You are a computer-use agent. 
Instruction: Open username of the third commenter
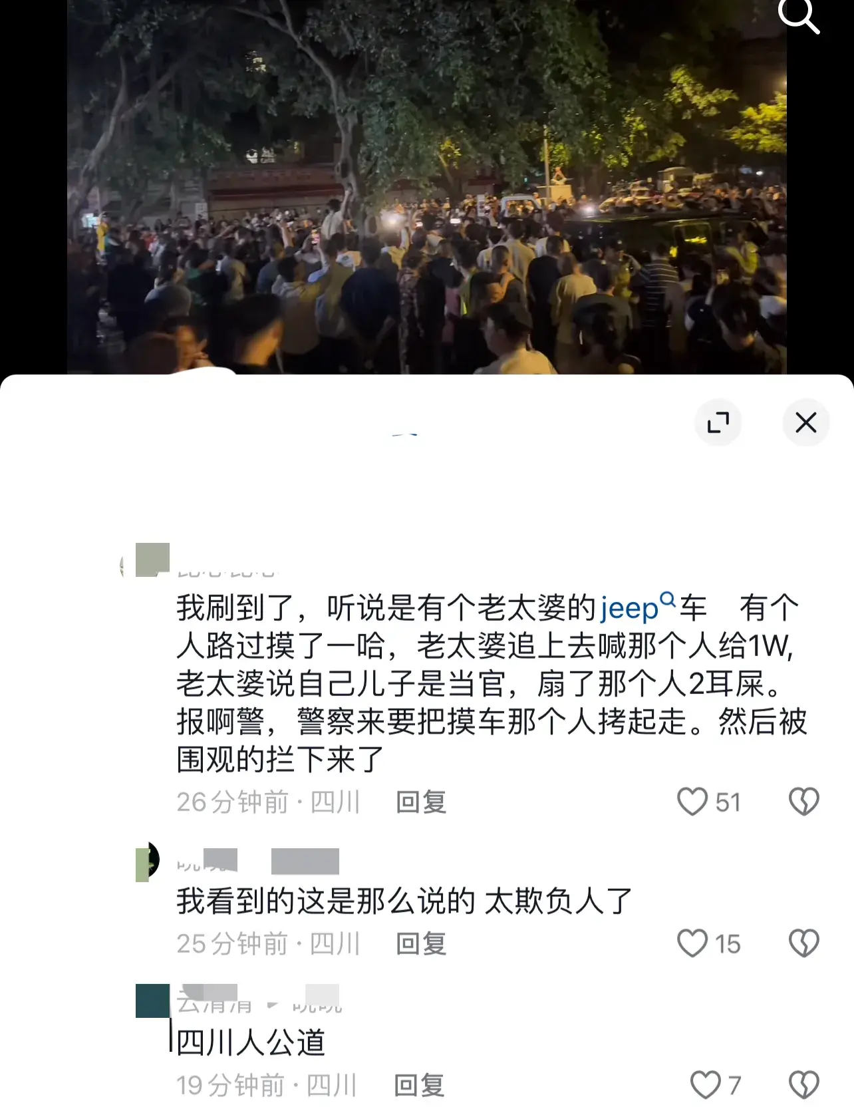[213, 1001]
